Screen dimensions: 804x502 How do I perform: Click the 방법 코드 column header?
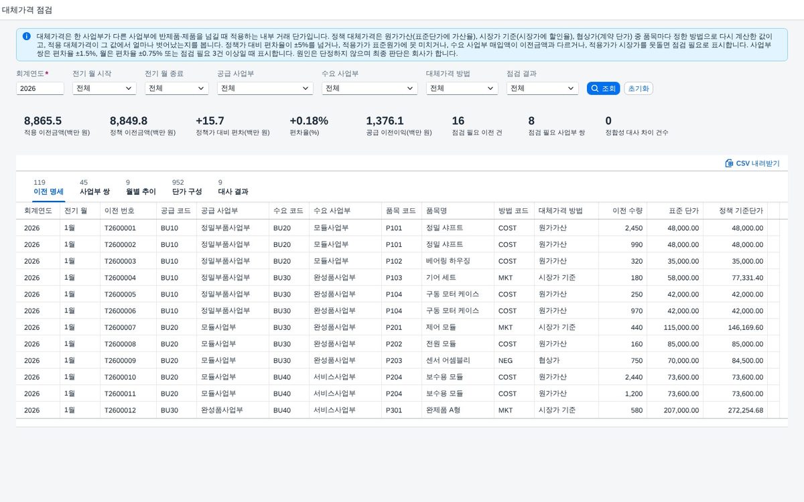click(514, 210)
